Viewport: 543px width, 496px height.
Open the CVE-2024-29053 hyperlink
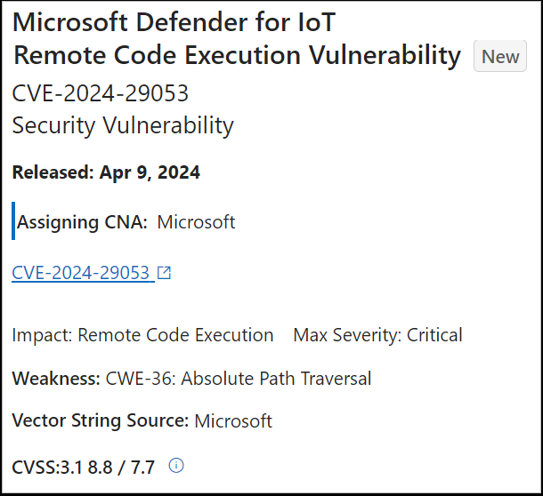click(x=83, y=273)
